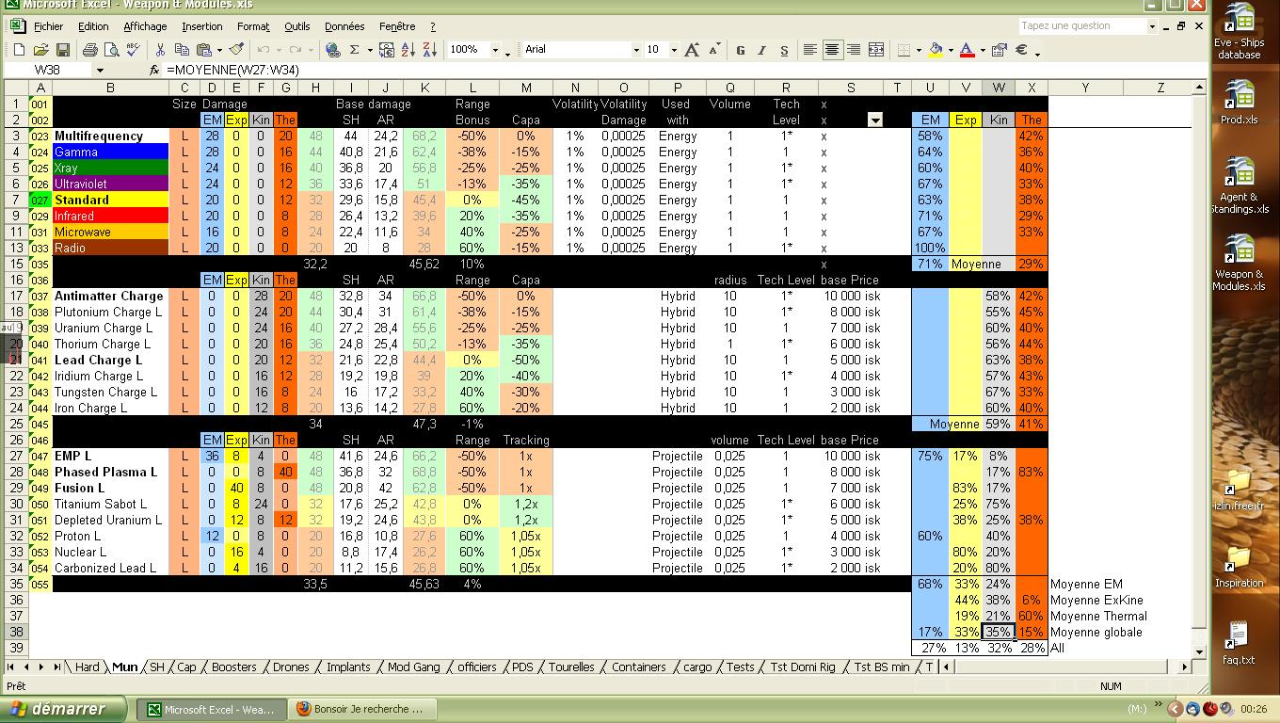Click the AutoSum sigma icon
This screenshot has width=1280, height=723.
click(x=354, y=50)
